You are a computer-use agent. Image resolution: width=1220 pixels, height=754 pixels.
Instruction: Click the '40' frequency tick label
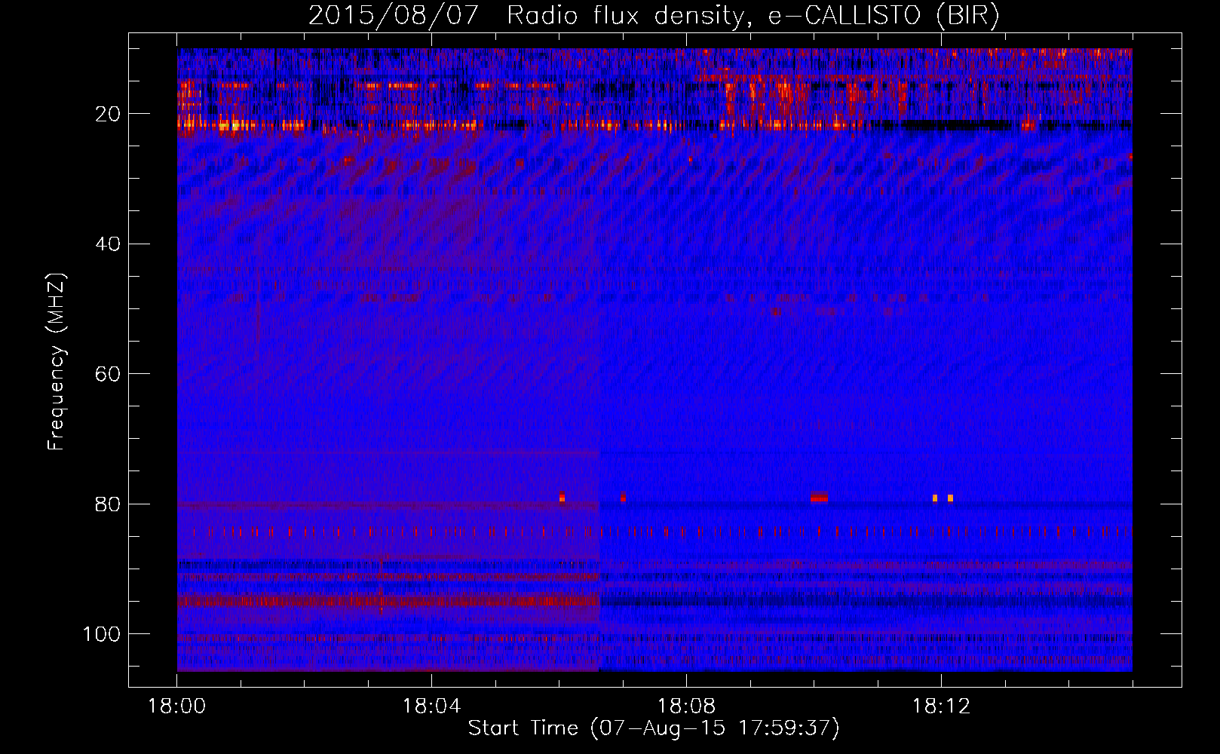tap(109, 244)
